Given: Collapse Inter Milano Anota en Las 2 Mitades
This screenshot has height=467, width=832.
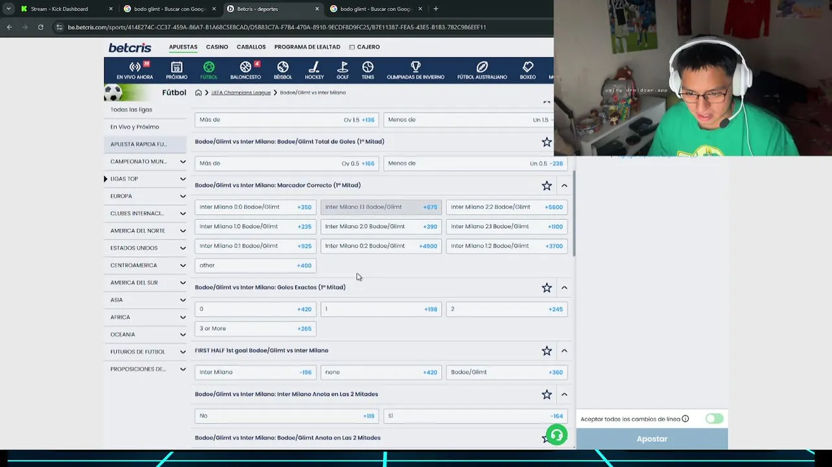Looking at the screenshot, I should pyautogui.click(x=564, y=394).
